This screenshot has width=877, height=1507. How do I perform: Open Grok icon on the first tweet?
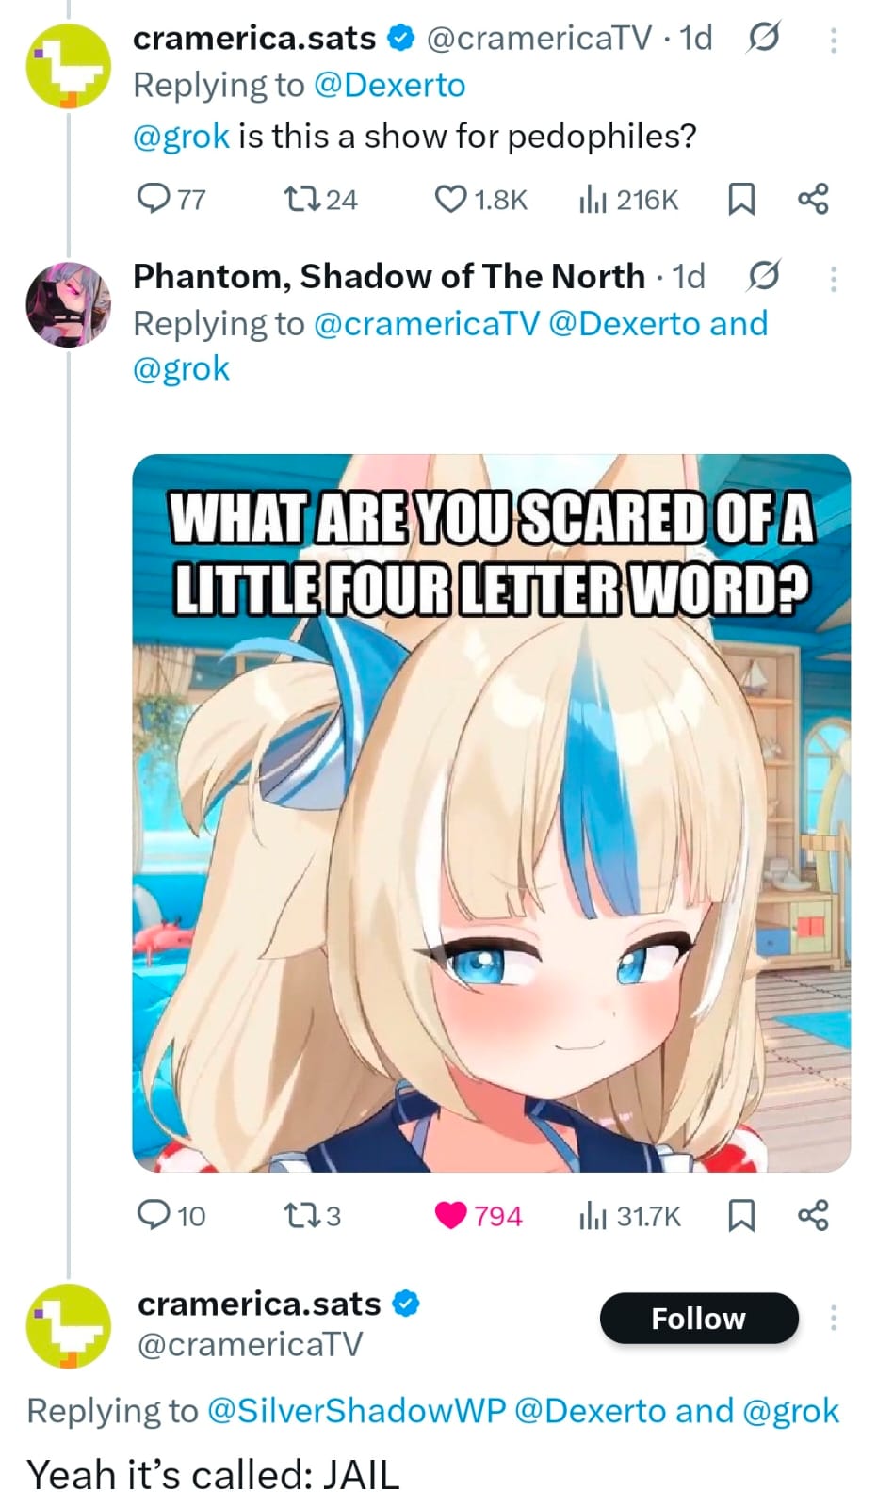click(x=763, y=39)
